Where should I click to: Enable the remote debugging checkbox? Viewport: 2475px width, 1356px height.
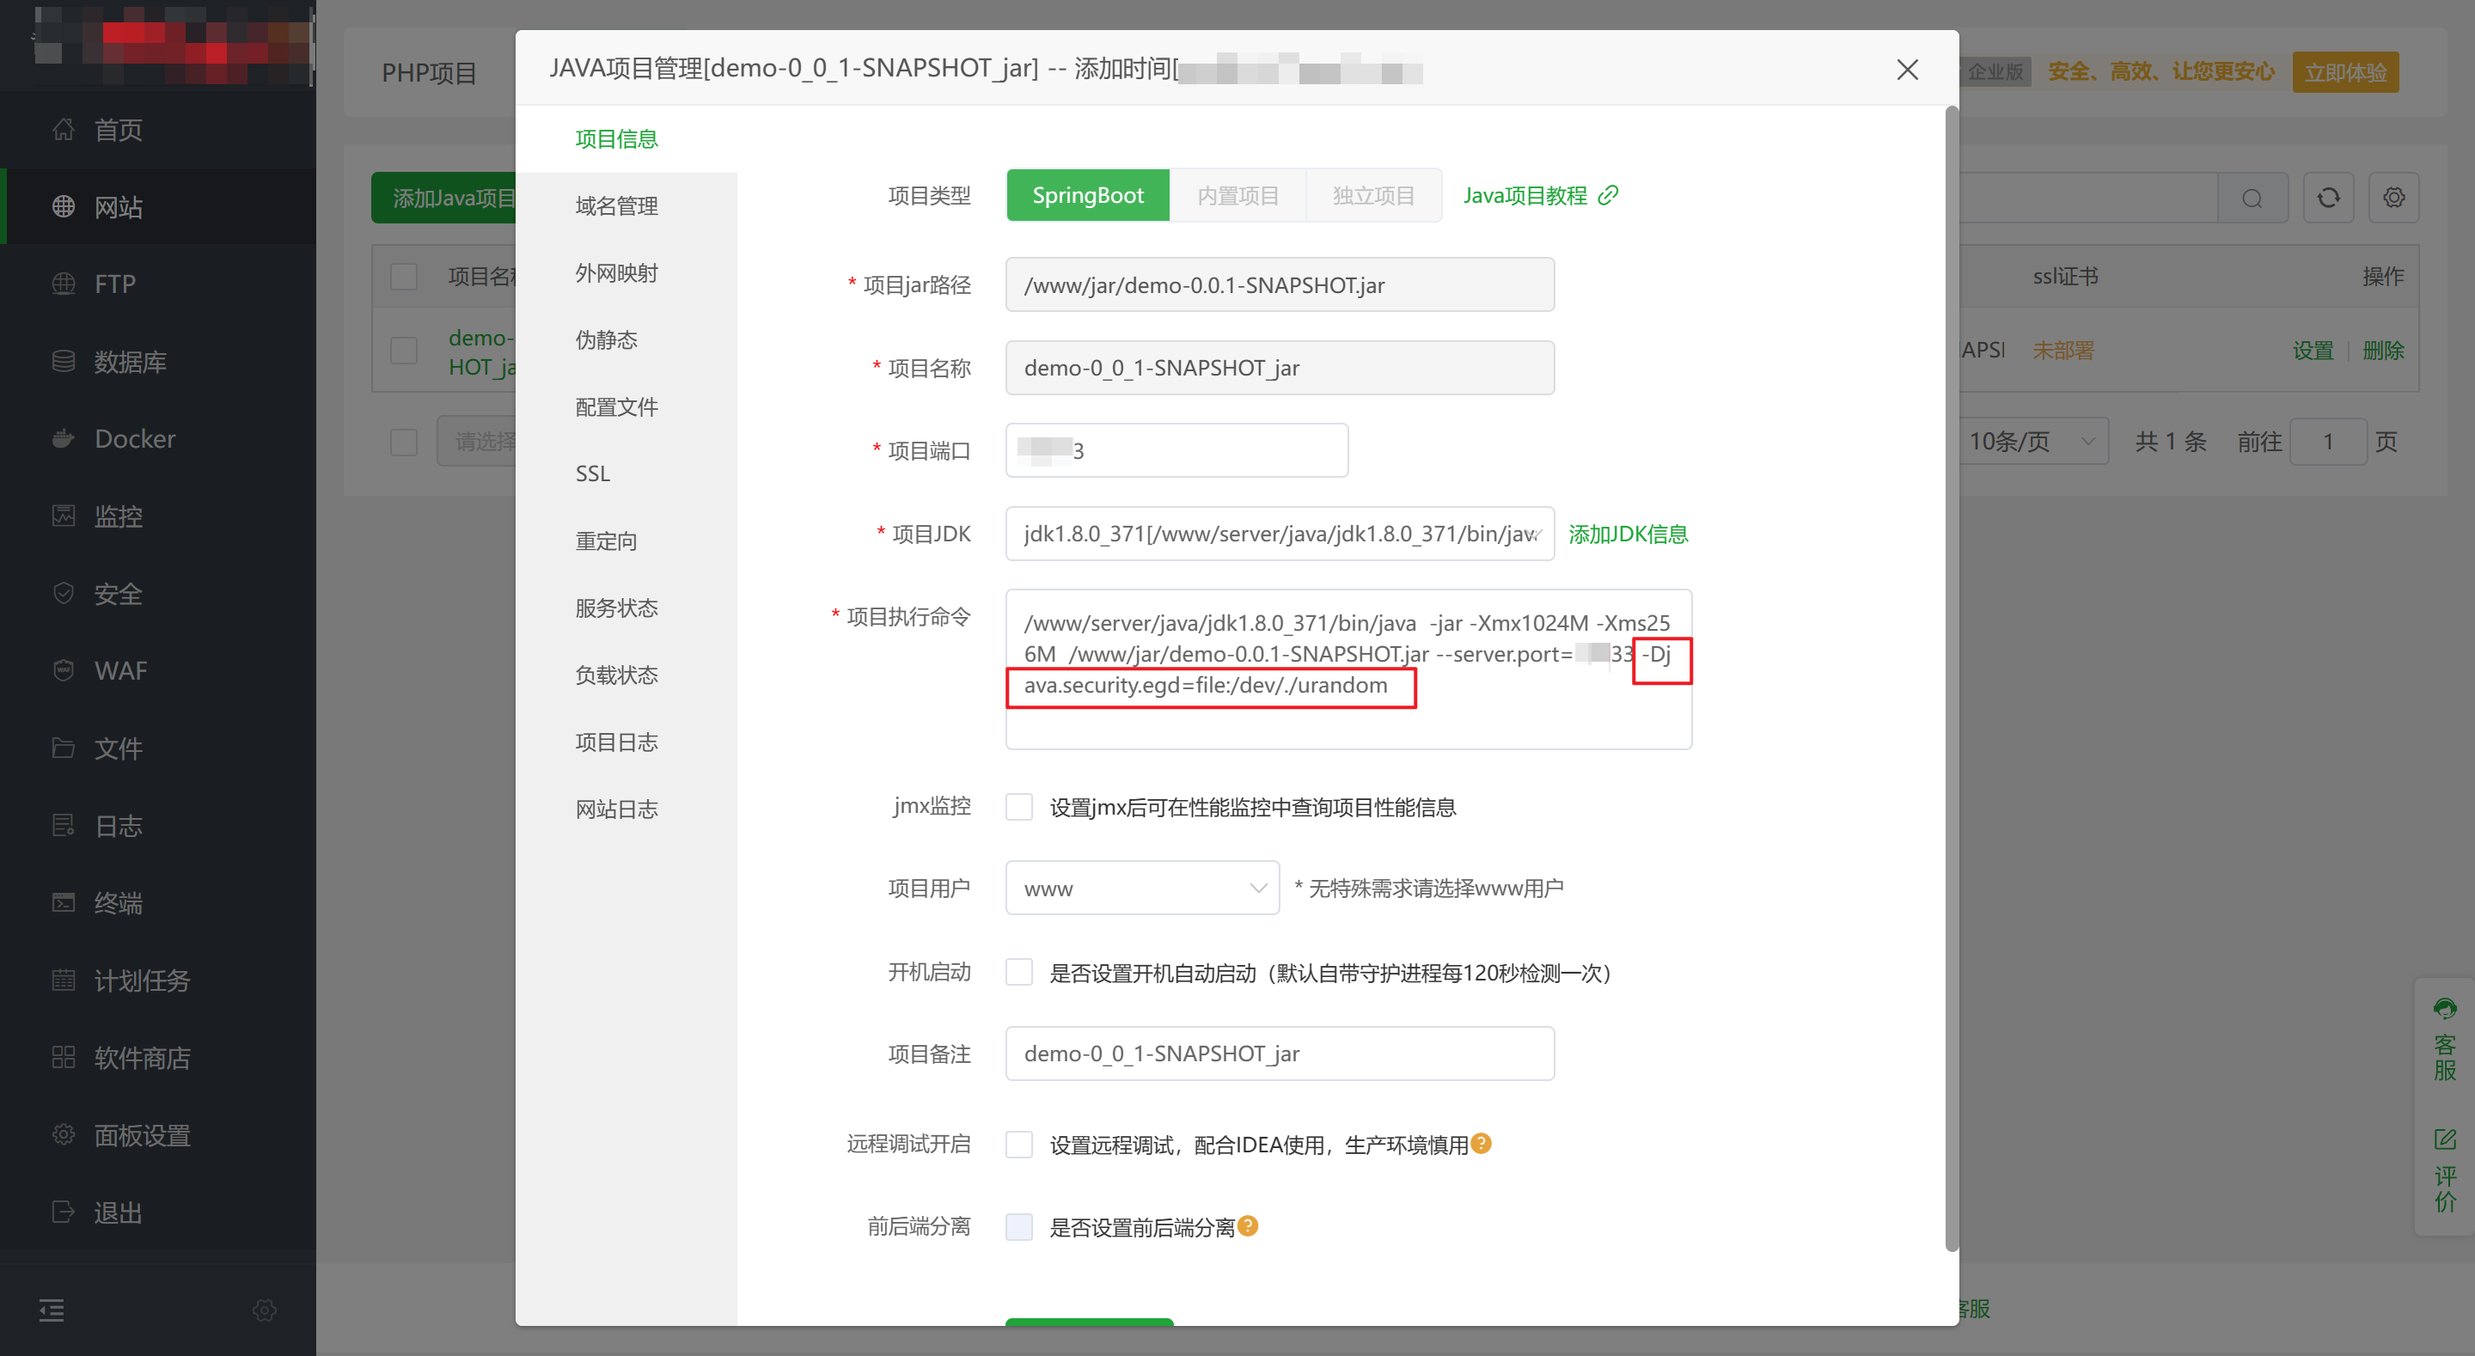pos(1018,1145)
